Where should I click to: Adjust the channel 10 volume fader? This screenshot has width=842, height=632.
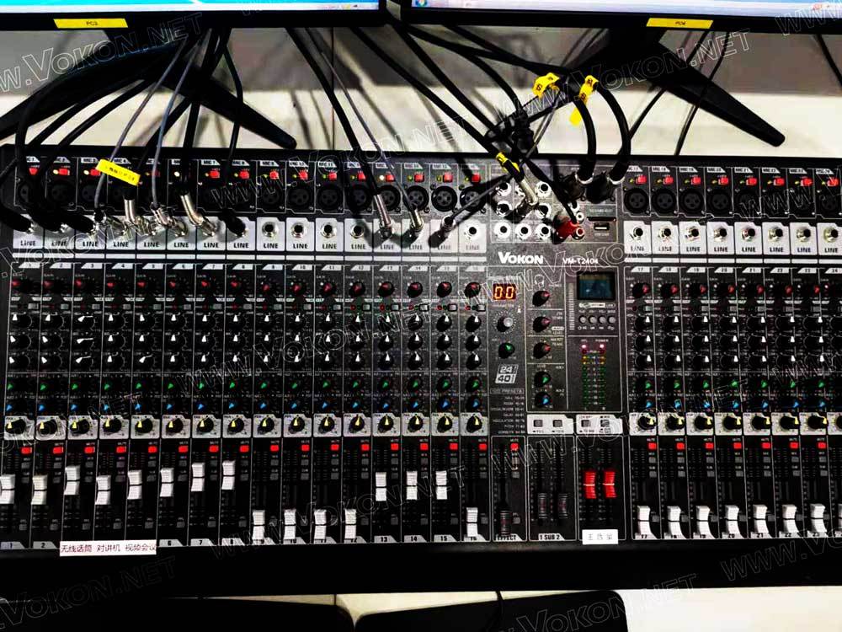click(290, 524)
